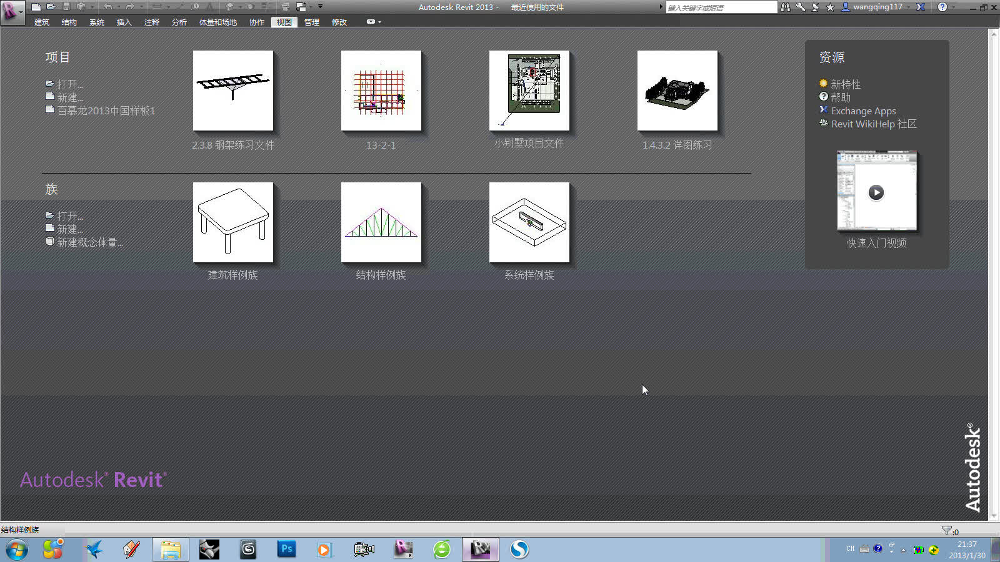
Task: Click the Switch Windows icon in quick access toolbar
Action: click(301, 7)
